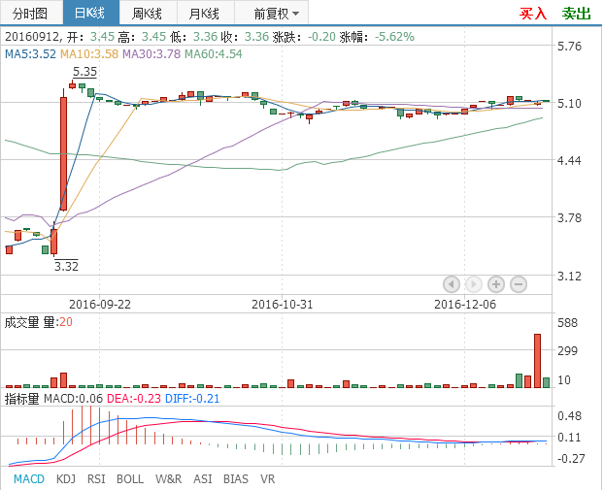The width and height of the screenshot is (604, 490).
Task: Zoom in with the plus icon
Action: pyautogui.click(x=496, y=284)
